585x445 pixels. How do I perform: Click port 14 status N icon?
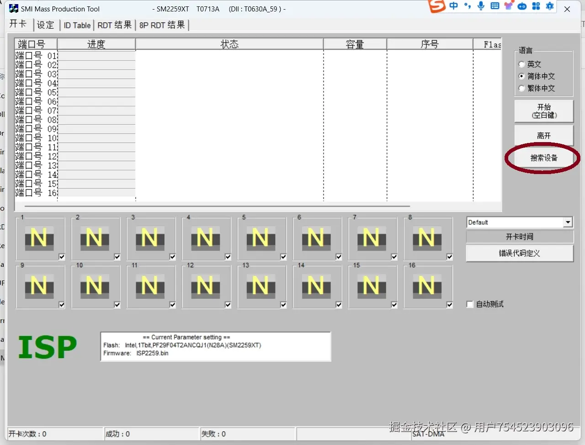[x=316, y=286]
